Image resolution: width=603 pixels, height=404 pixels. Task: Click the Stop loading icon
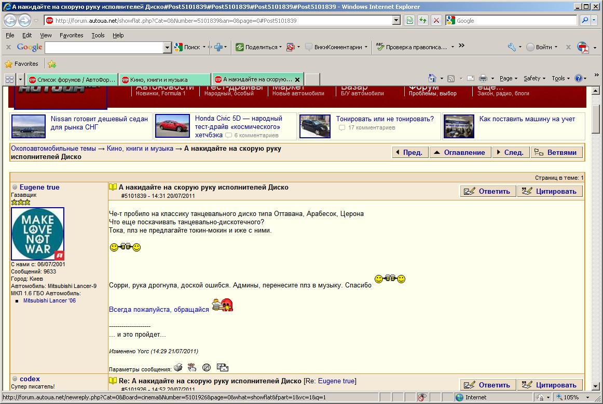pos(436,21)
